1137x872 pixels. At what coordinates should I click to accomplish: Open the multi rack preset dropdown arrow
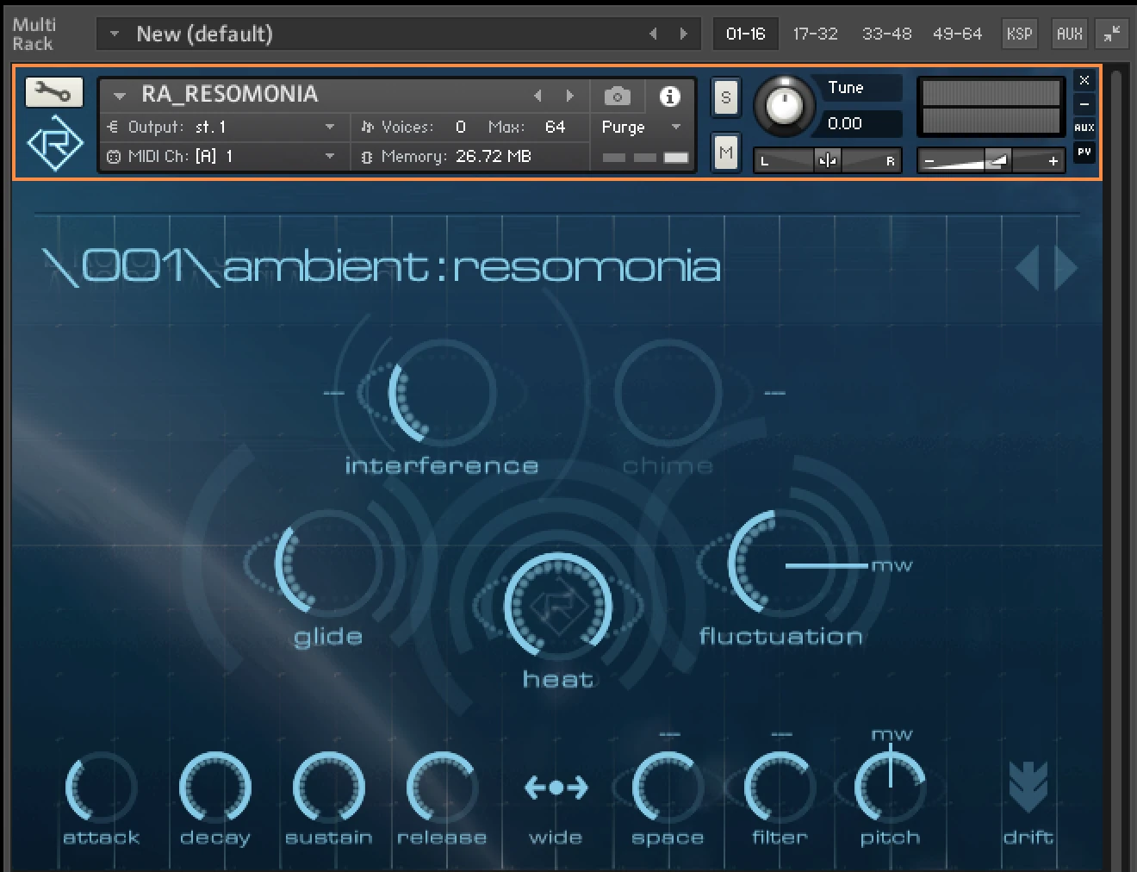point(114,34)
